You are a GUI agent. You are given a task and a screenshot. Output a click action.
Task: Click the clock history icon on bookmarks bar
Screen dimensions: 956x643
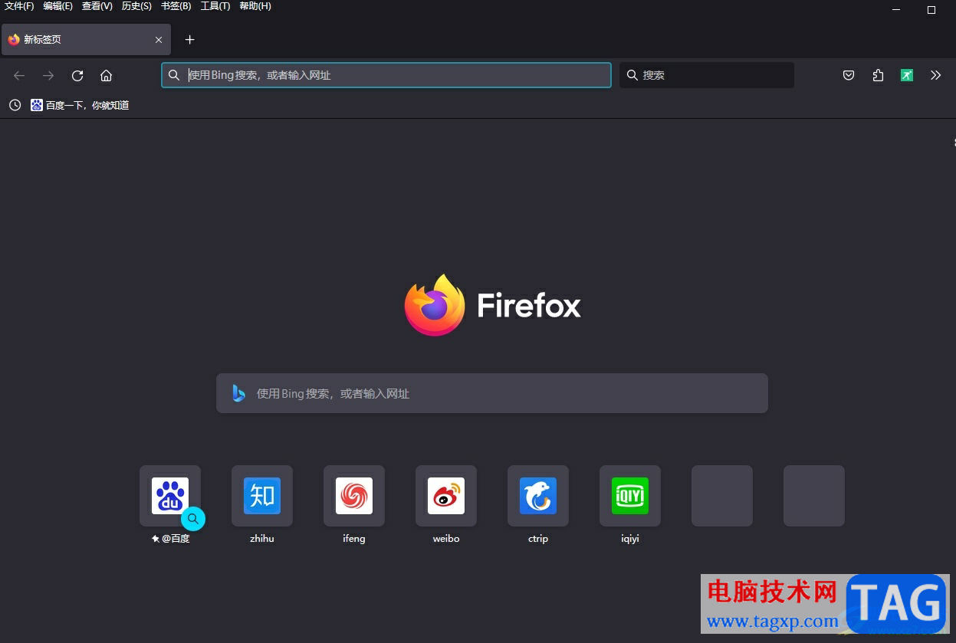(15, 105)
